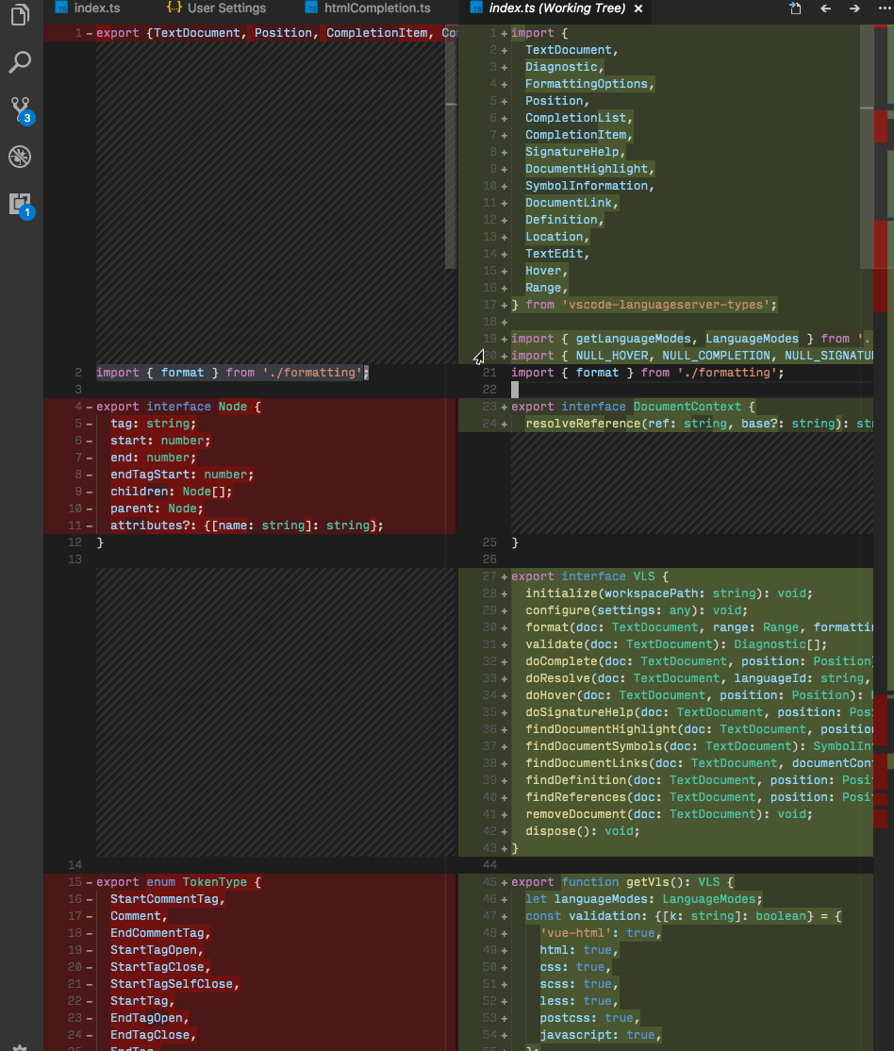Go to previous change arrow
894x1051 pixels.
point(826,8)
